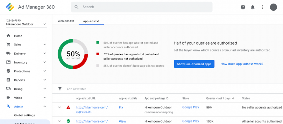Open the hikemoore.com app-ads.txt URL in 99M row
Viewport: 283px width, 124px height.
coord(92,109)
